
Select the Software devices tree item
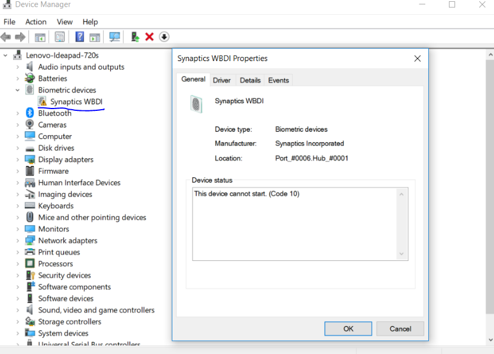(66, 298)
